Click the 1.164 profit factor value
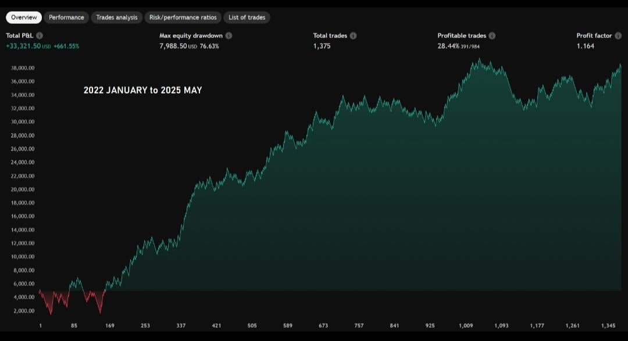 pyautogui.click(x=585, y=46)
